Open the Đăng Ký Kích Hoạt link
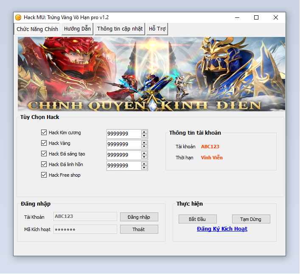The height and width of the screenshot is (274, 300). coord(222,229)
